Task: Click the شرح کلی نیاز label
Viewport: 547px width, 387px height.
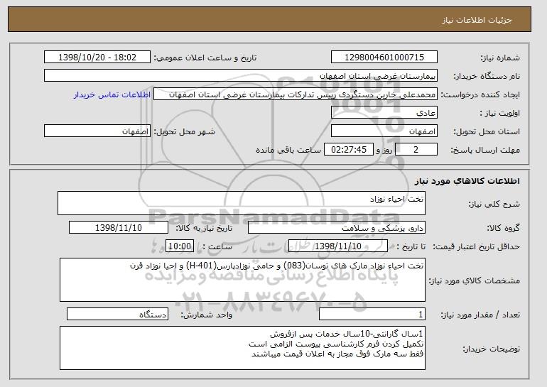Action: point(494,204)
